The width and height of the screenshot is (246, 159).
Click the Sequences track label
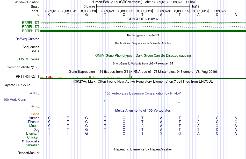(31, 47)
